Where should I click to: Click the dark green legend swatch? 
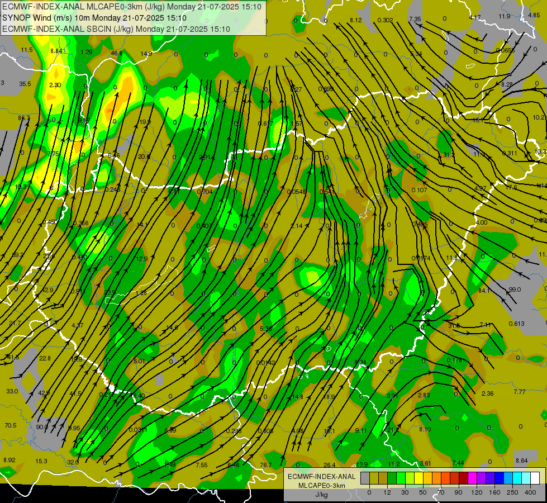tap(392, 478)
